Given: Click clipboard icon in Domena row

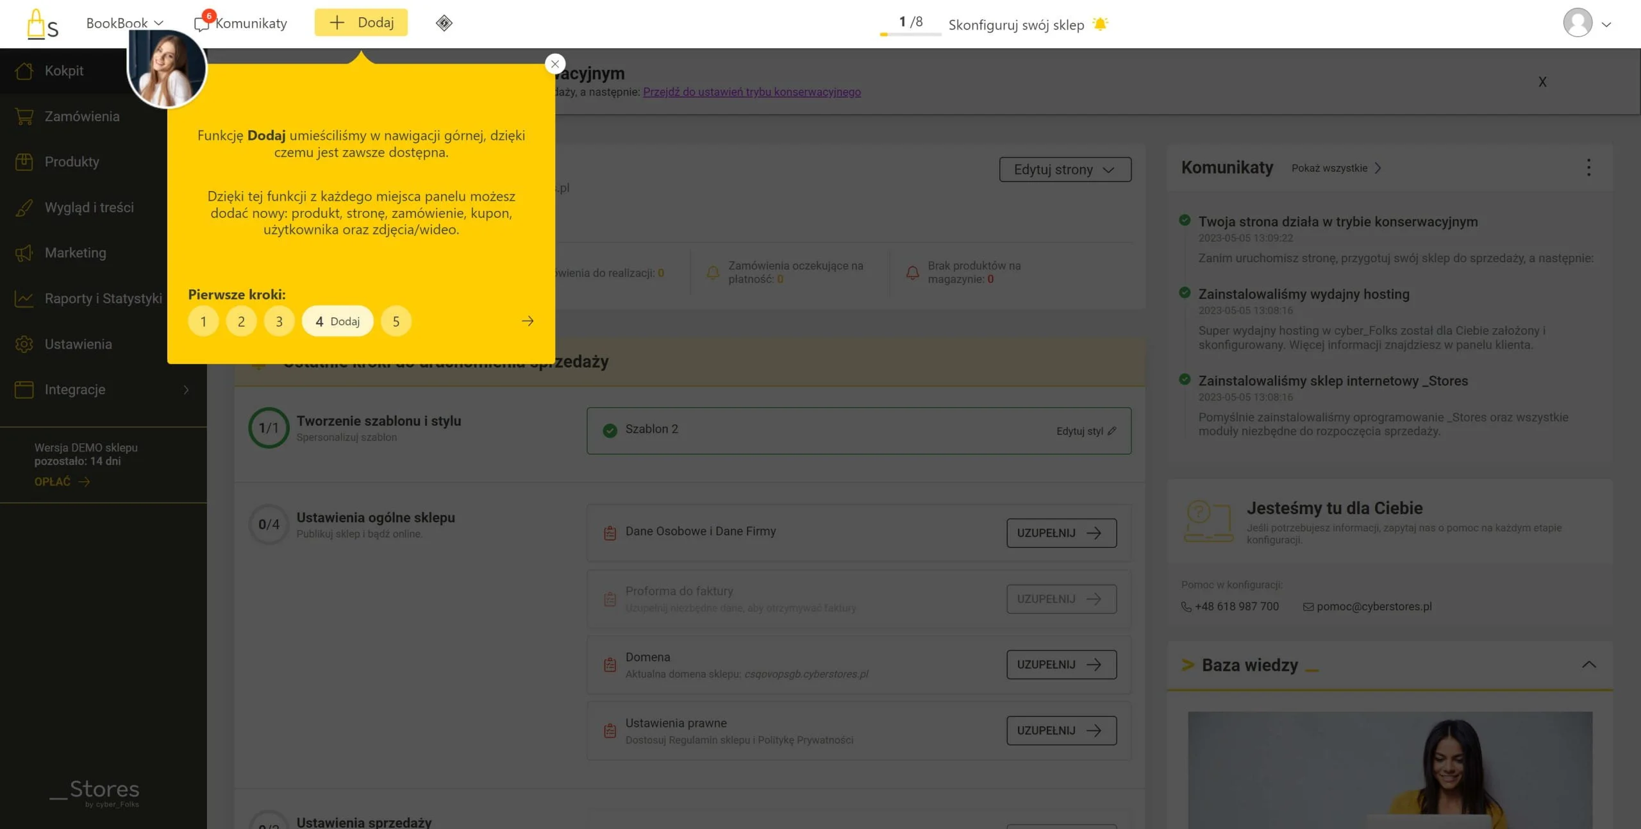Looking at the screenshot, I should pos(610,665).
